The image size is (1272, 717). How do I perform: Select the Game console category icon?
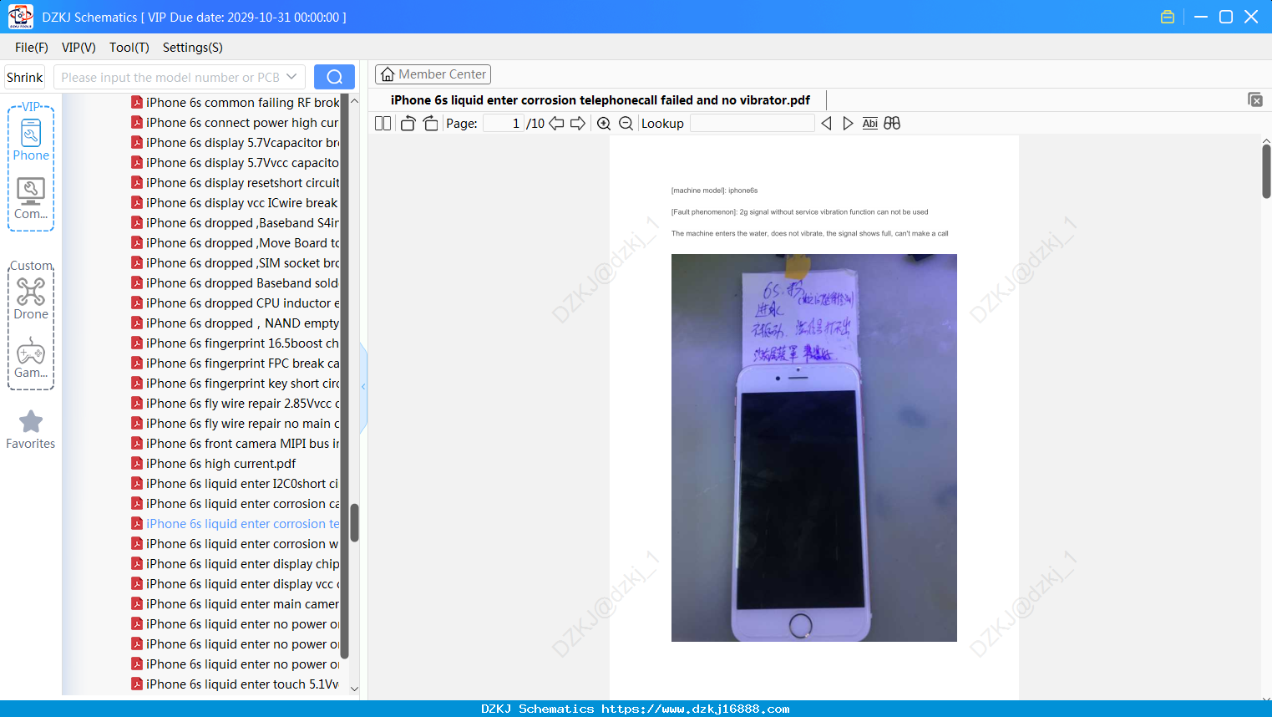pos(31,358)
